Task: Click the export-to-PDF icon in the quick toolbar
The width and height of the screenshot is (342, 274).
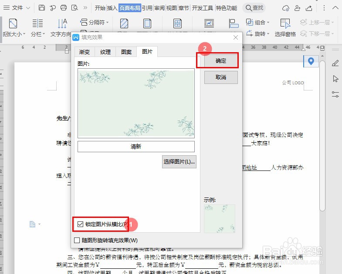Action: pyautogui.click(x=53, y=8)
